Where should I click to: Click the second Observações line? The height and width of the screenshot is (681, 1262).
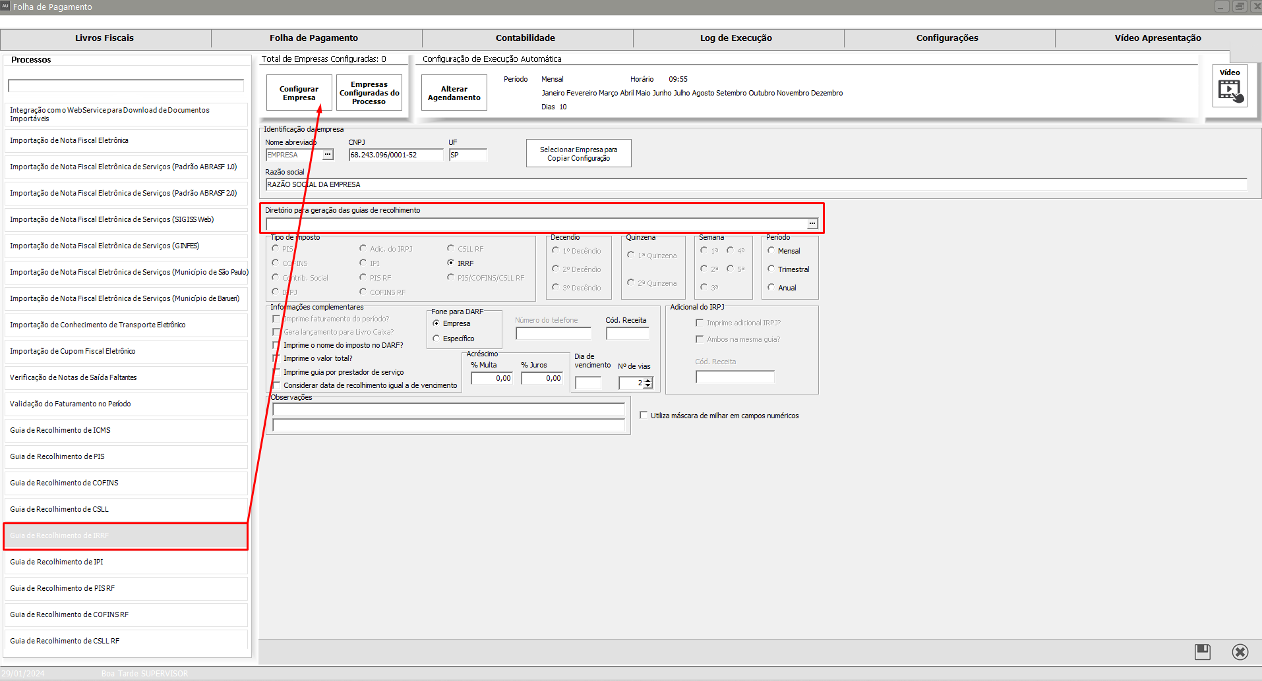pos(448,425)
